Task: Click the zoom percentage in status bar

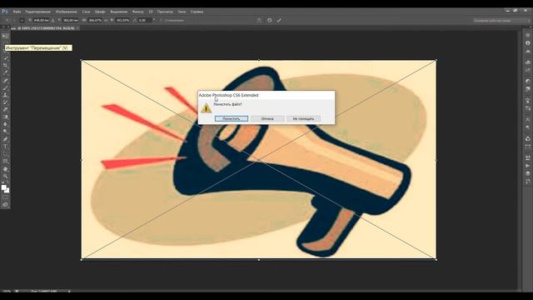Action: point(7,292)
